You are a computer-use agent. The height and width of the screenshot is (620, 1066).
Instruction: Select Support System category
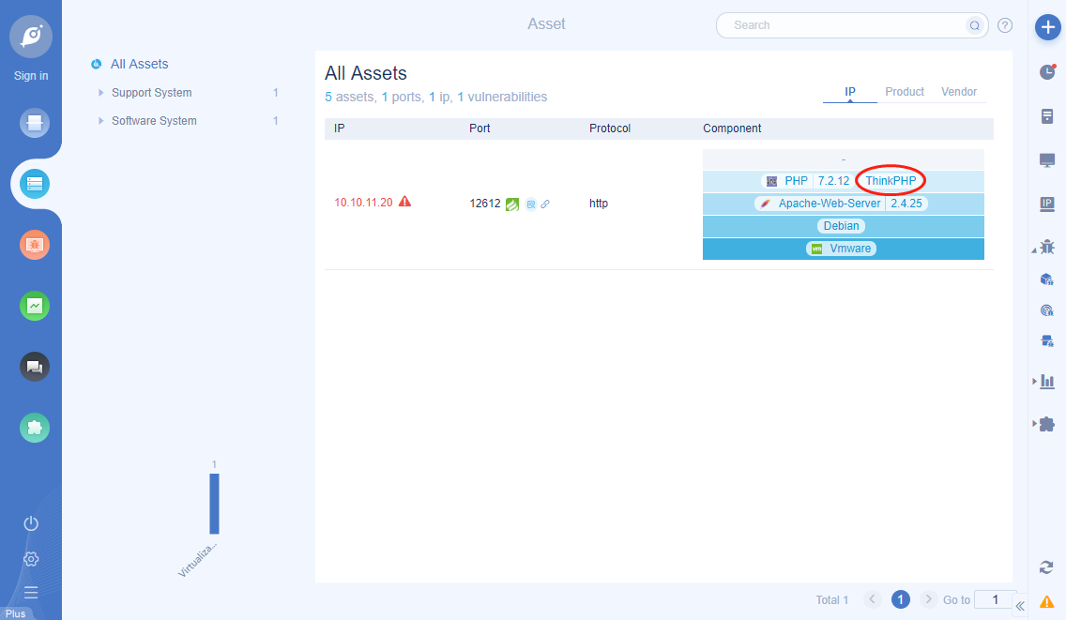click(152, 93)
